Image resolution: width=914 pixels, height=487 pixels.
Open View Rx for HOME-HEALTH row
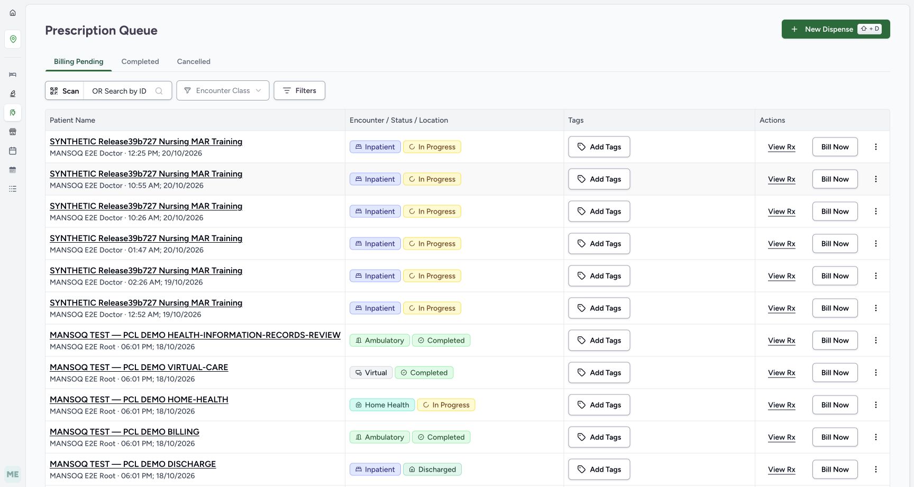[x=782, y=405]
